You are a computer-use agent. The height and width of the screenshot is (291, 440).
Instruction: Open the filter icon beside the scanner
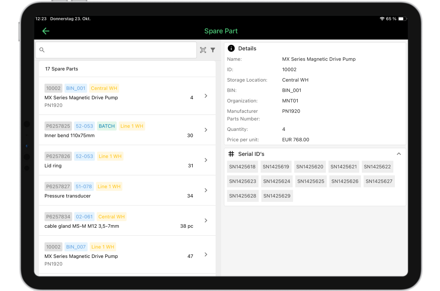213,50
